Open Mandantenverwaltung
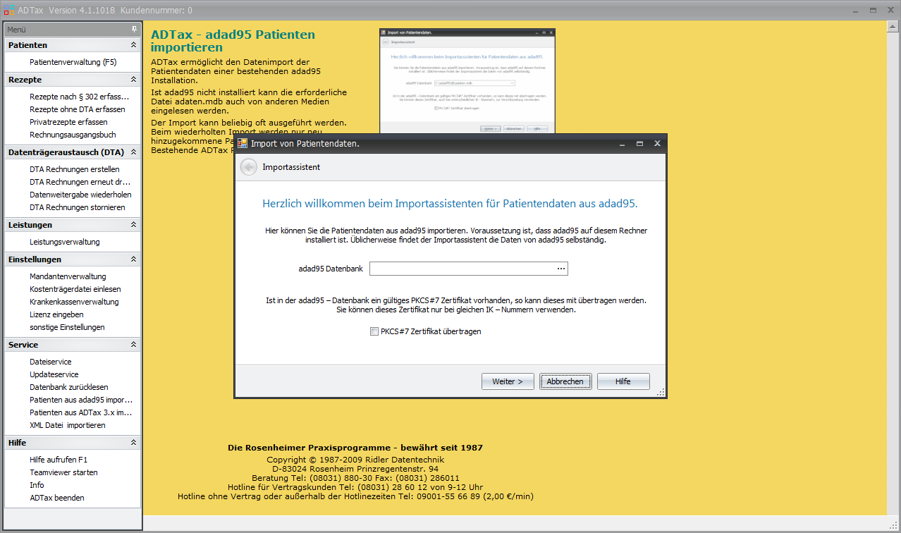Screen dimensions: 901x533 coord(68,276)
